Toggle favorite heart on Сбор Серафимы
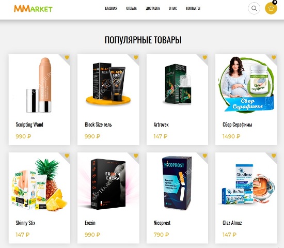The height and width of the screenshot is (248, 284). tap(274, 57)
